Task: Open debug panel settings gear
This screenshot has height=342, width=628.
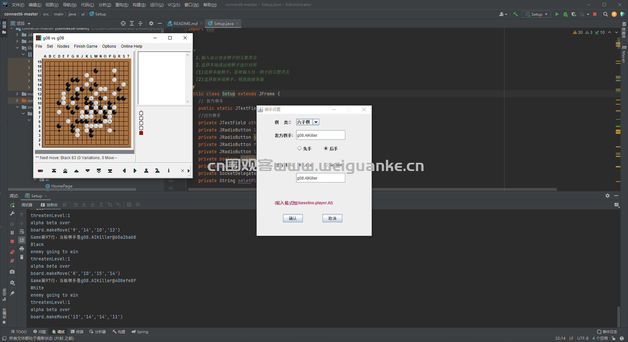Action: [607, 196]
